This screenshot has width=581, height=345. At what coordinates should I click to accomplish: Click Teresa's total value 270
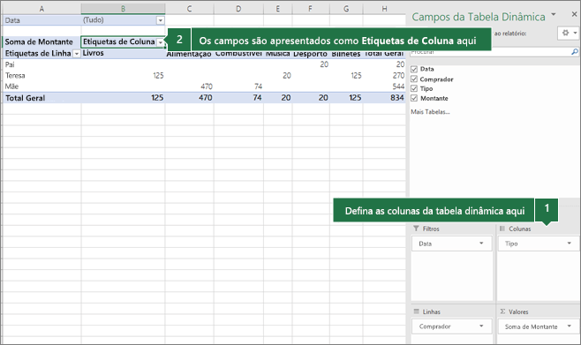[398, 76]
